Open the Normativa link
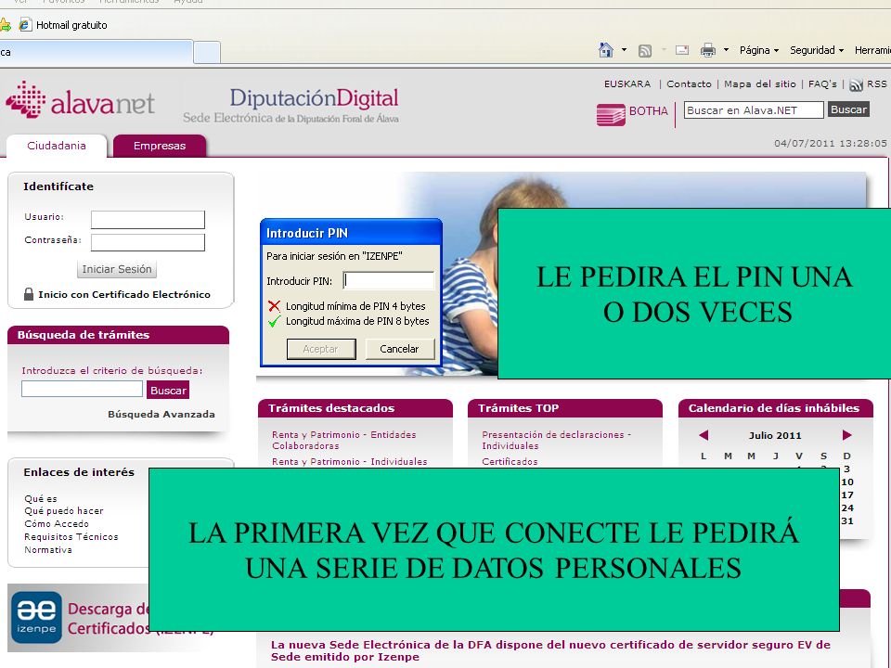Image resolution: width=891 pixels, height=668 pixels. (x=47, y=550)
